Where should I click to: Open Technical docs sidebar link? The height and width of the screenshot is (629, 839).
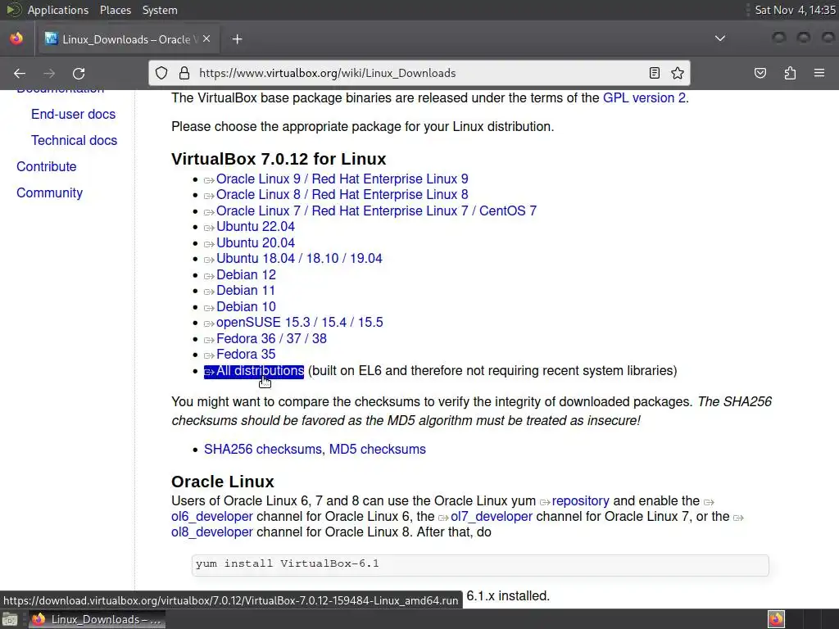pyautogui.click(x=74, y=141)
